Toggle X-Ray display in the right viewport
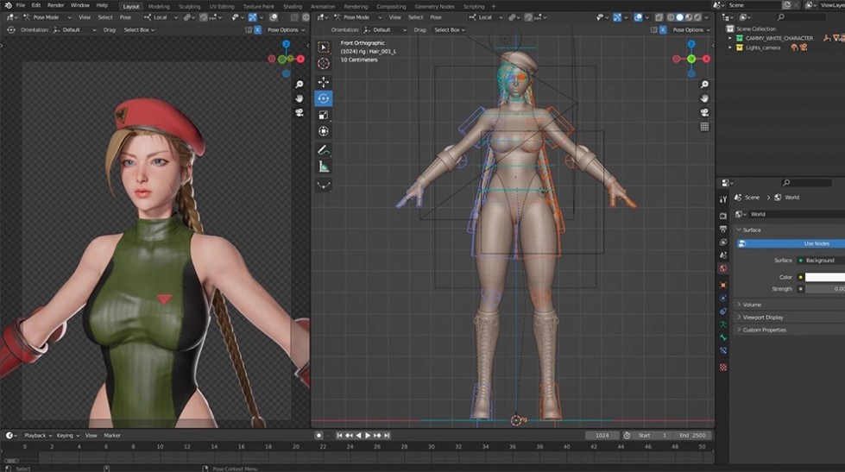This screenshot has height=472, width=845. tap(659, 17)
